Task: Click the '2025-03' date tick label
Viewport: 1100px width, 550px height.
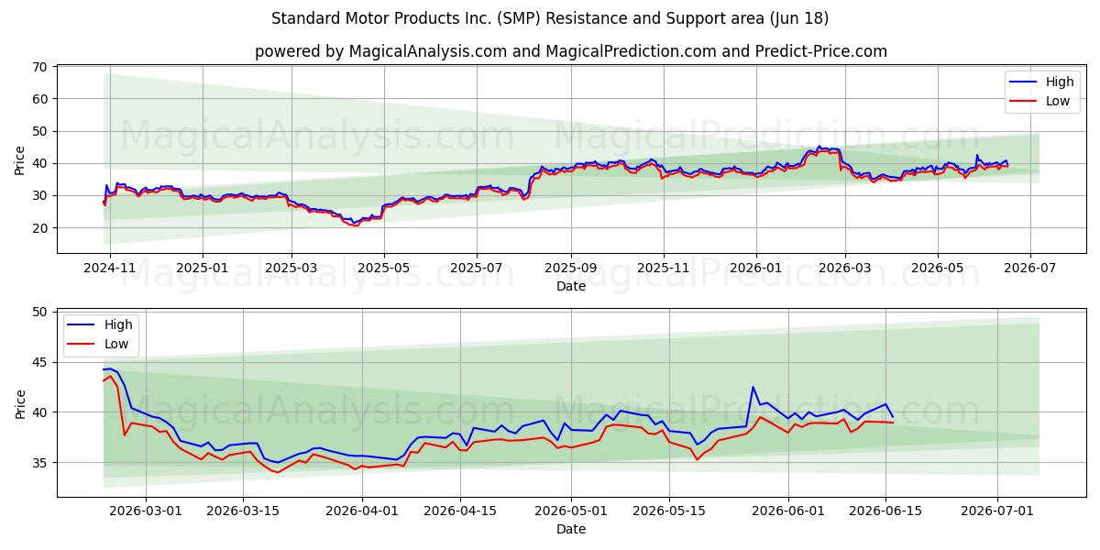Action: [291, 268]
